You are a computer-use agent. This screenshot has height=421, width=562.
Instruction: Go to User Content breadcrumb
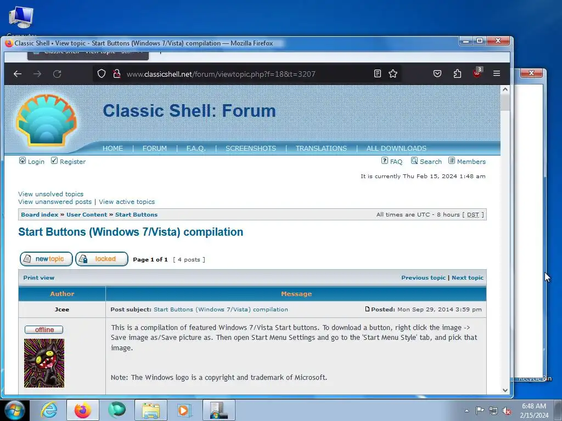[x=87, y=214]
